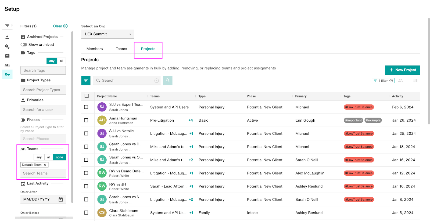Sort by the Activity column header
Screen dimensions: 430x221
pyautogui.click(x=397, y=96)
